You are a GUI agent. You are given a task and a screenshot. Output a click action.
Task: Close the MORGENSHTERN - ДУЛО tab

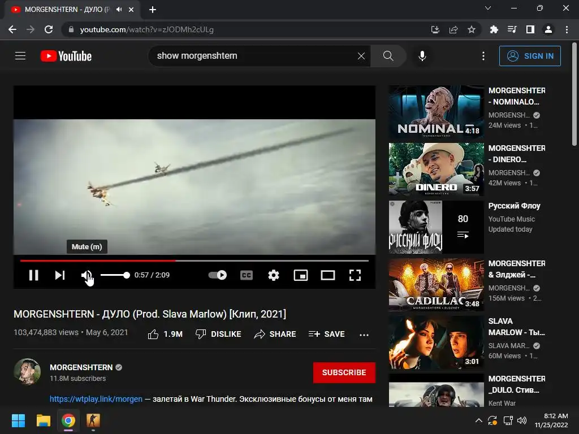click(x=131, y=10)
